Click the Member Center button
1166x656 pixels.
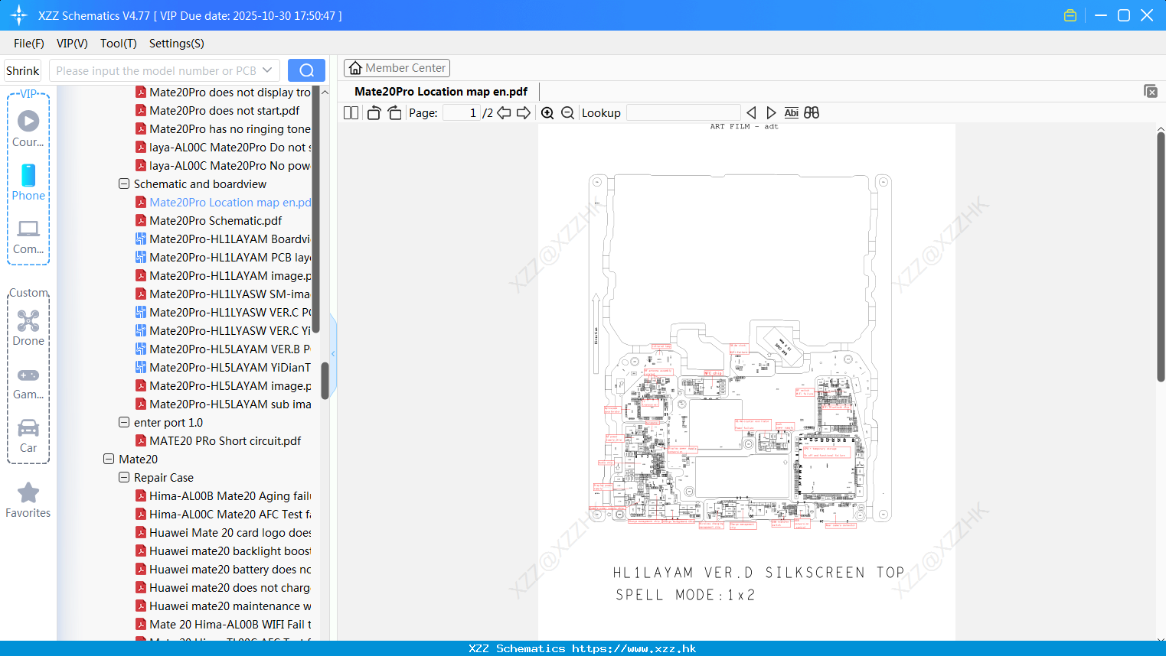pos(397,68)
